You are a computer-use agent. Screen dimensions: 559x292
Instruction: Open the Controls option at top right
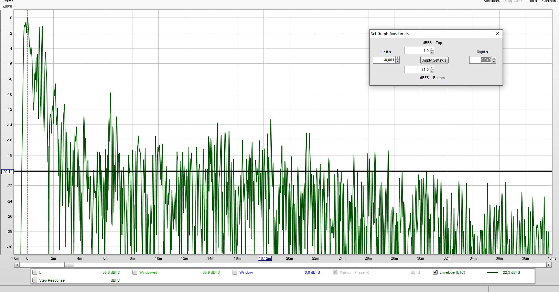pos(549,1)
